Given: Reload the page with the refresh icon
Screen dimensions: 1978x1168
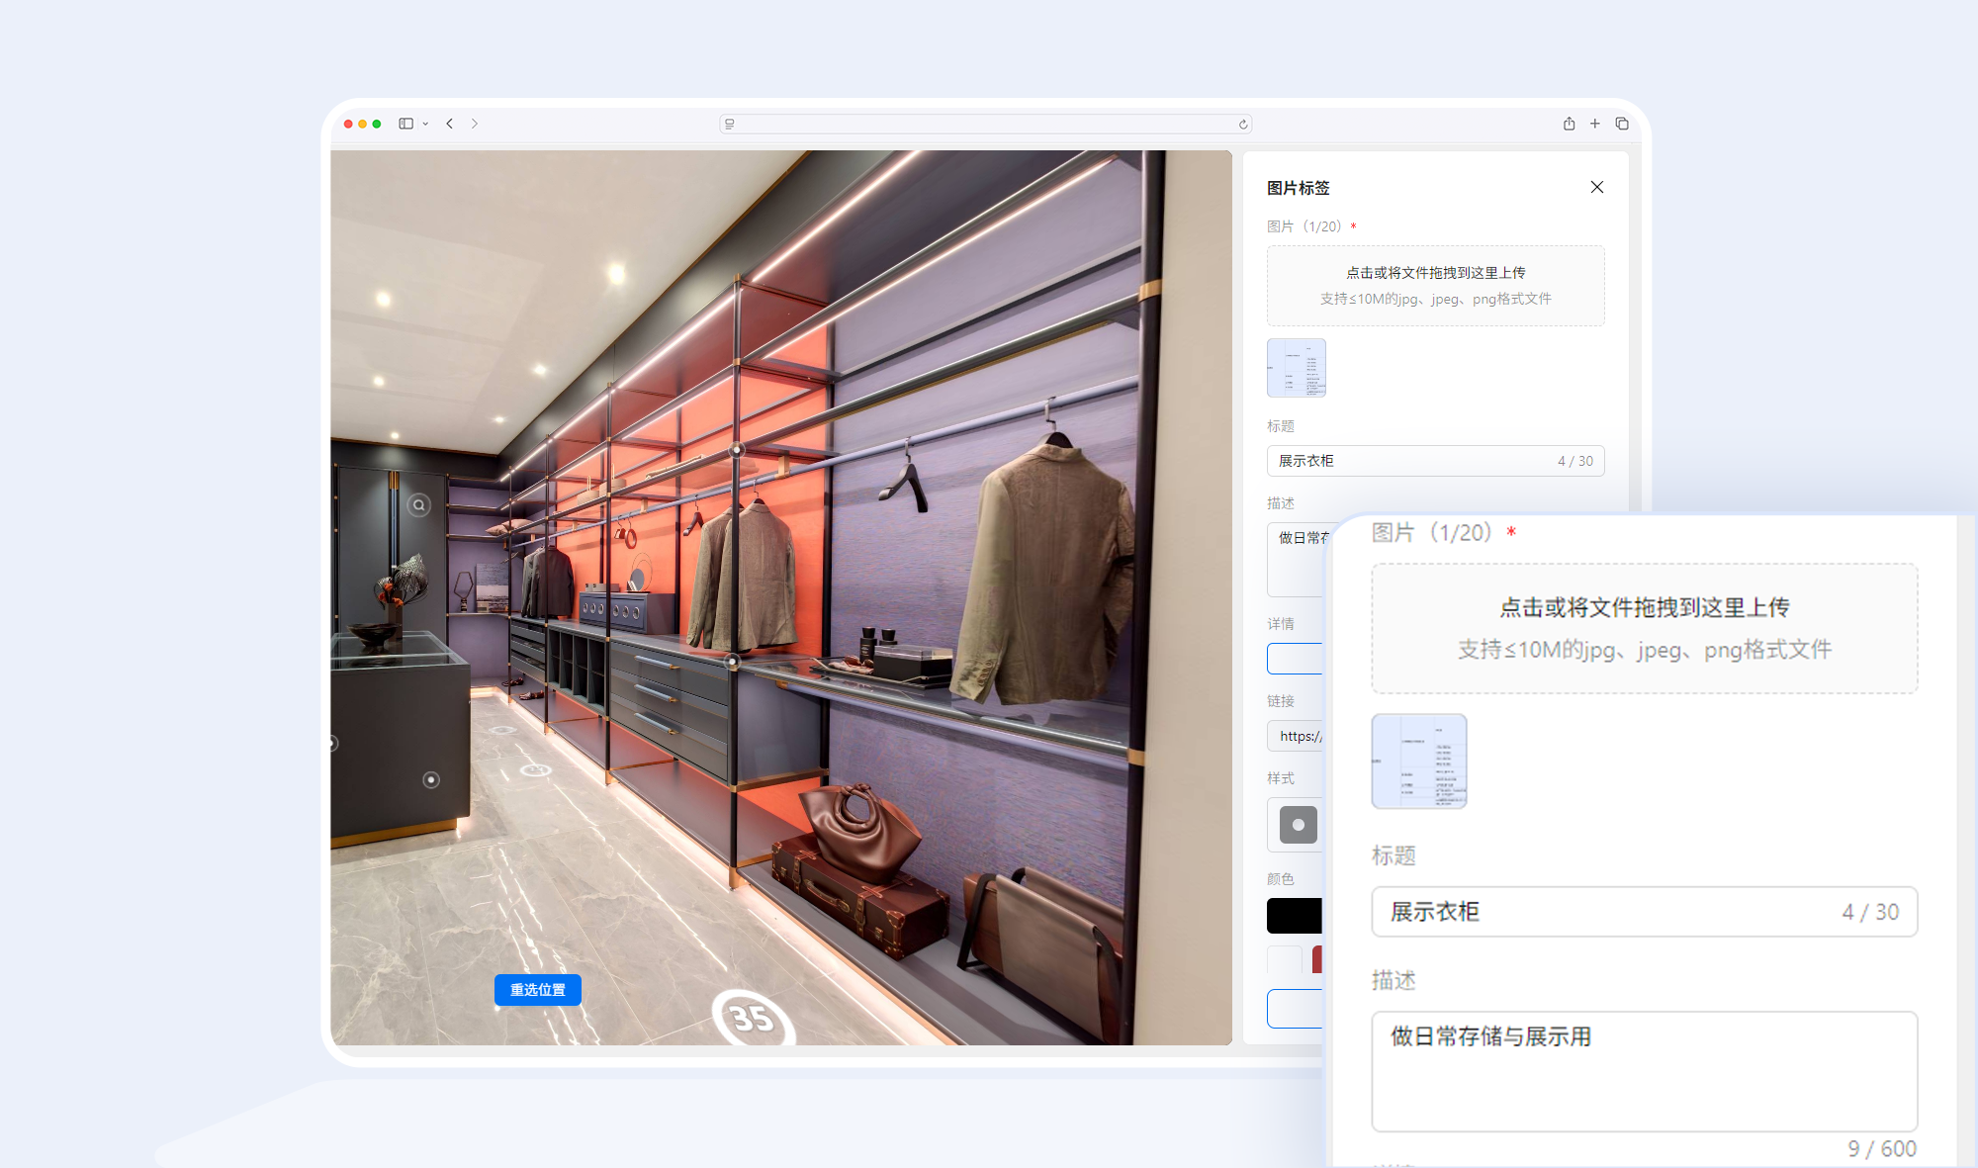Looking at the screenshot, I should pyautogui.click(x=1243, y=124).
